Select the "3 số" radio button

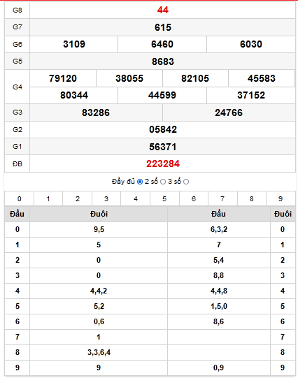(186, 182)
